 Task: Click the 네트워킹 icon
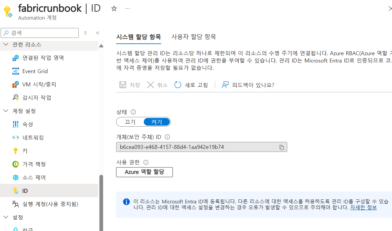click(x=15, y=138)
